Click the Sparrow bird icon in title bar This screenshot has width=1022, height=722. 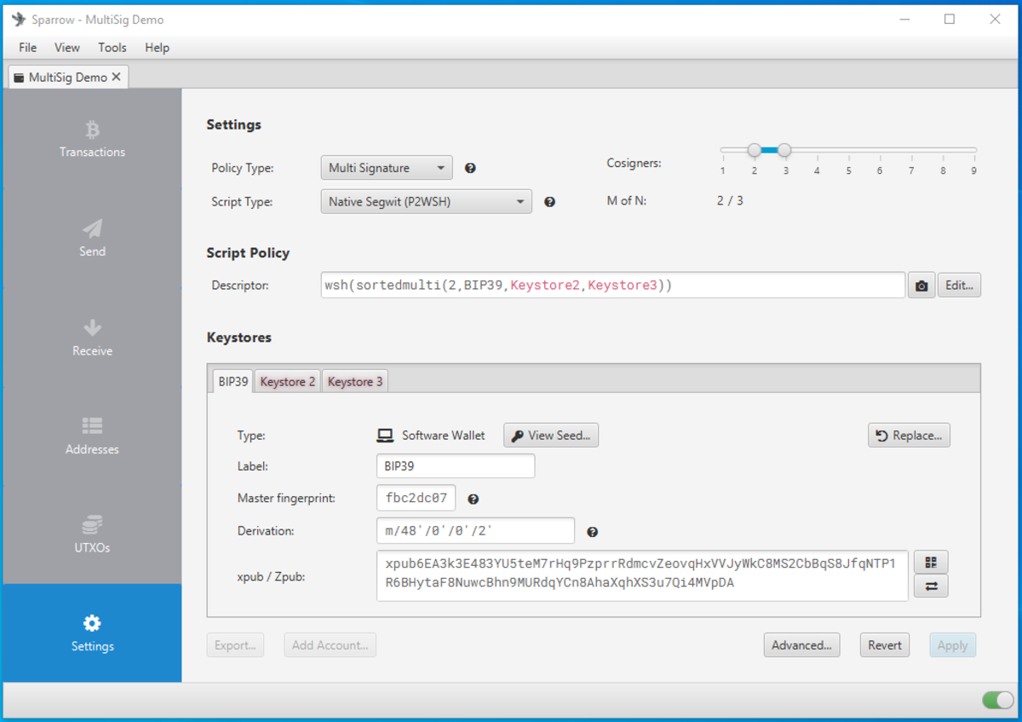(x=19, y=19)
